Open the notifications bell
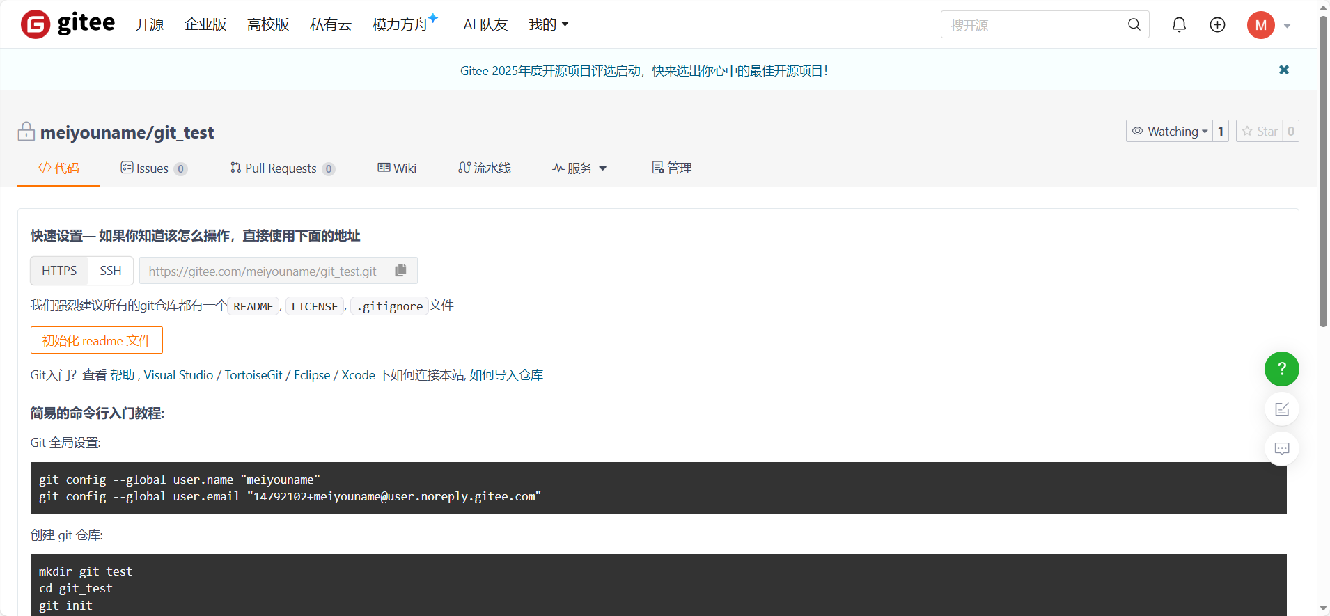This screenshot has width=1330, height=616. point(1179,25)
